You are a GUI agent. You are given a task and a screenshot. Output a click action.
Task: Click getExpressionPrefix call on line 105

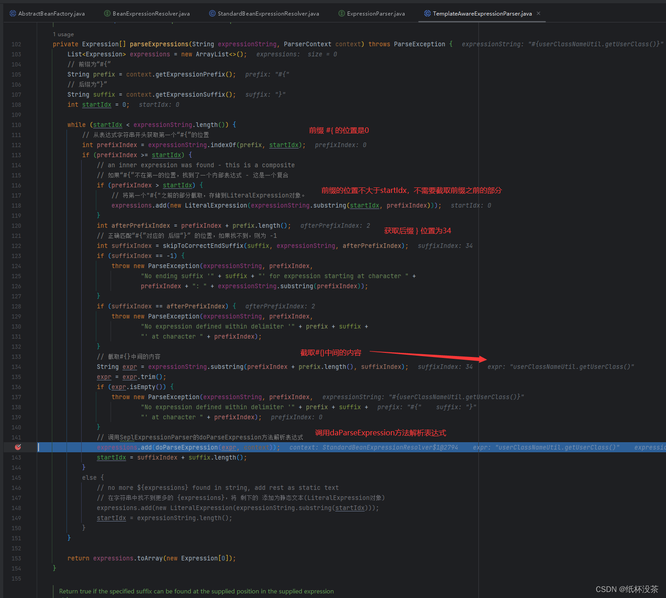coord(190,74)
